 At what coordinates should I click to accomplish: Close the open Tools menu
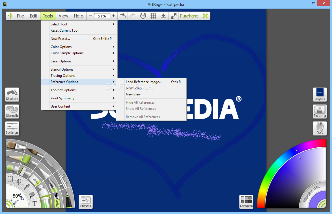click(x=48, y=16)
